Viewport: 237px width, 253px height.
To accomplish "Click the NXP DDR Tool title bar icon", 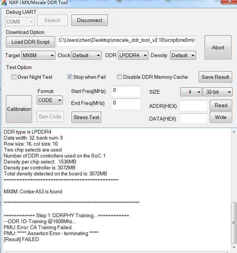I will click(4, 2).
